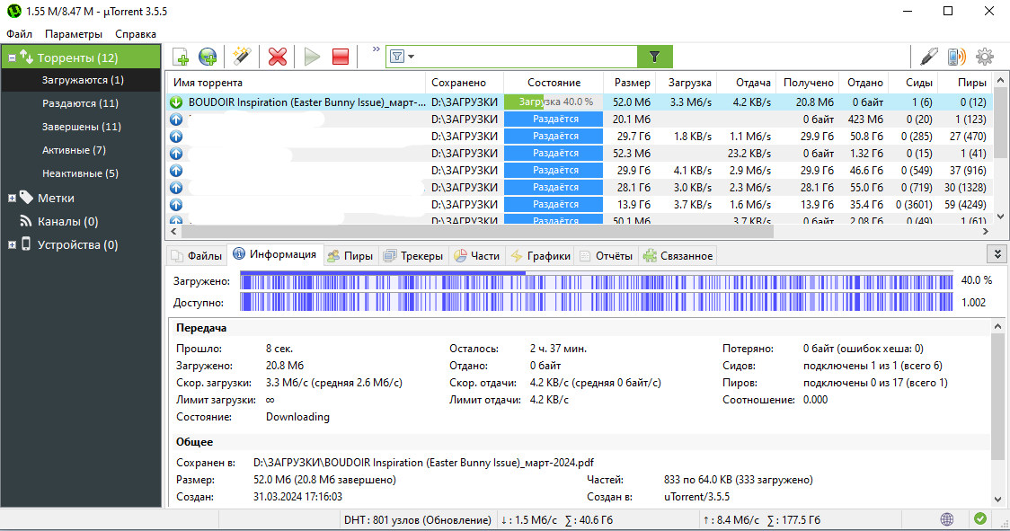Click the green network status checkmark icon

[x=980, y=519]
